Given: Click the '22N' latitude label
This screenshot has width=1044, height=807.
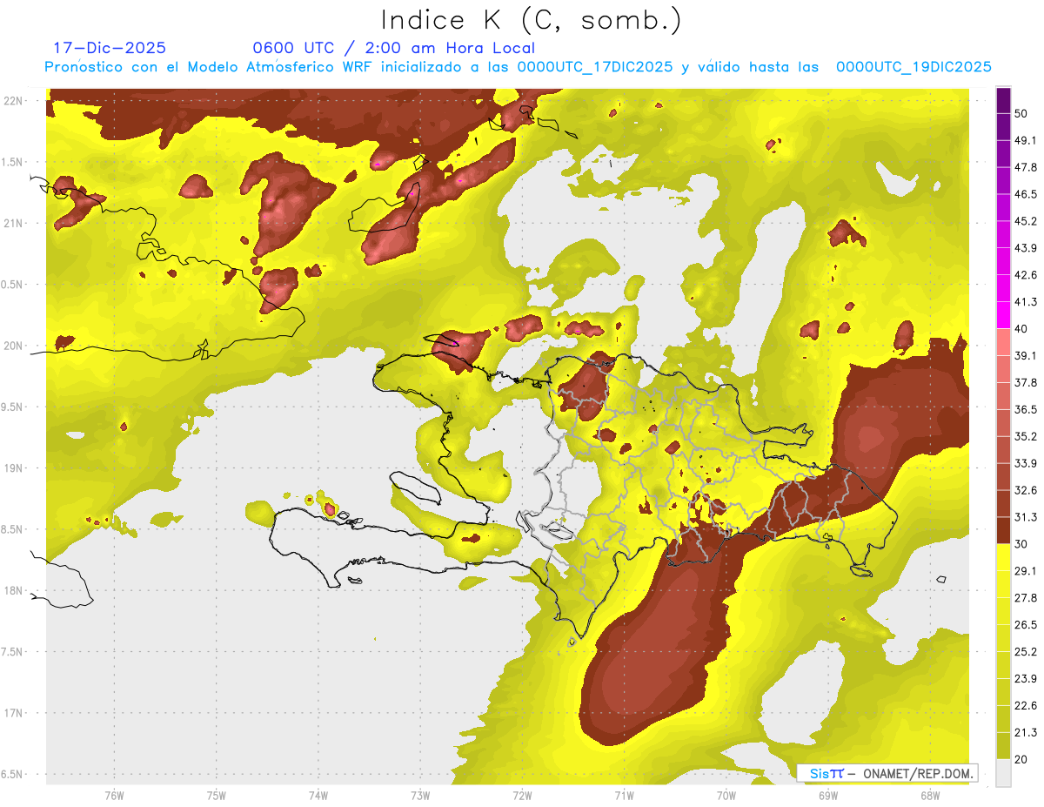Looking at the screenshot, I should [15, 100].
